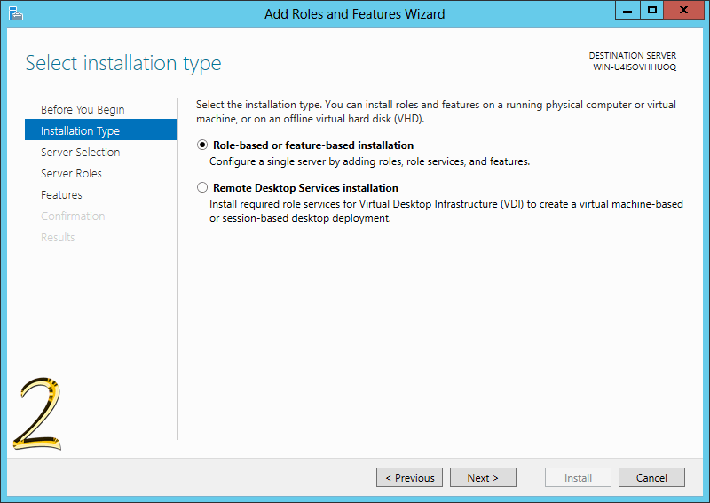Click the disabled Install button
Viewport: 710px width, 503px height.
(x=578, y=477)
